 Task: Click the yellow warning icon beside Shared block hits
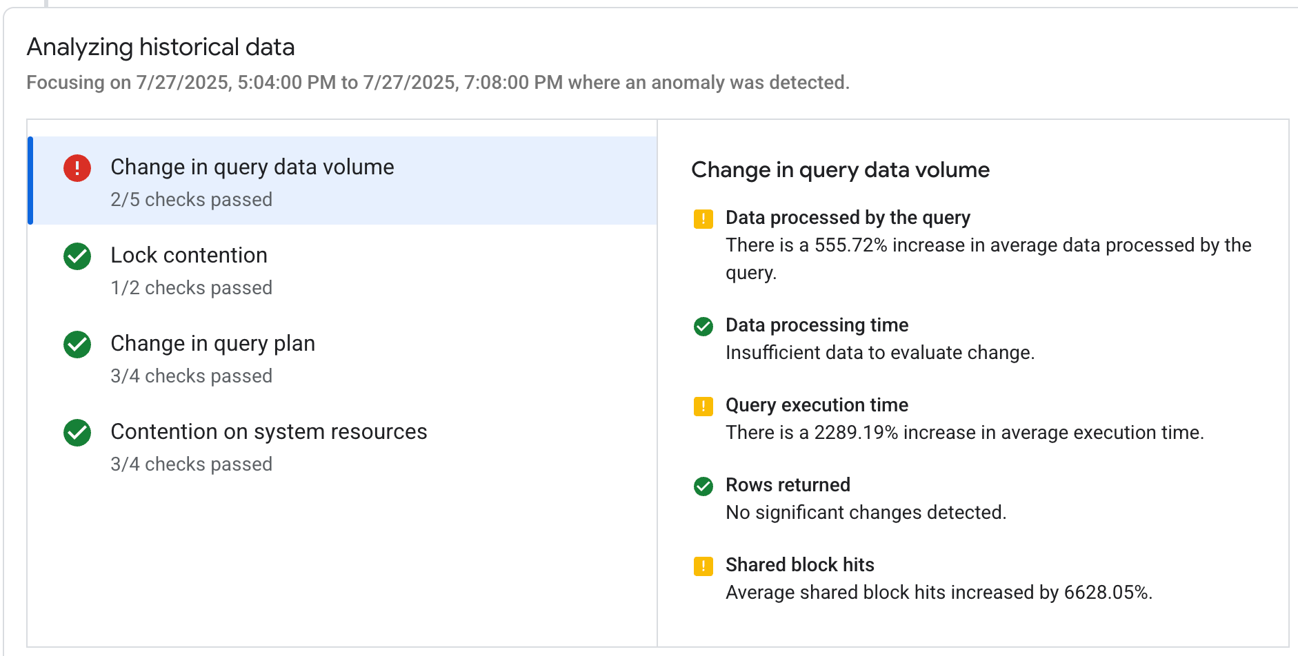[x=703, y=565]
